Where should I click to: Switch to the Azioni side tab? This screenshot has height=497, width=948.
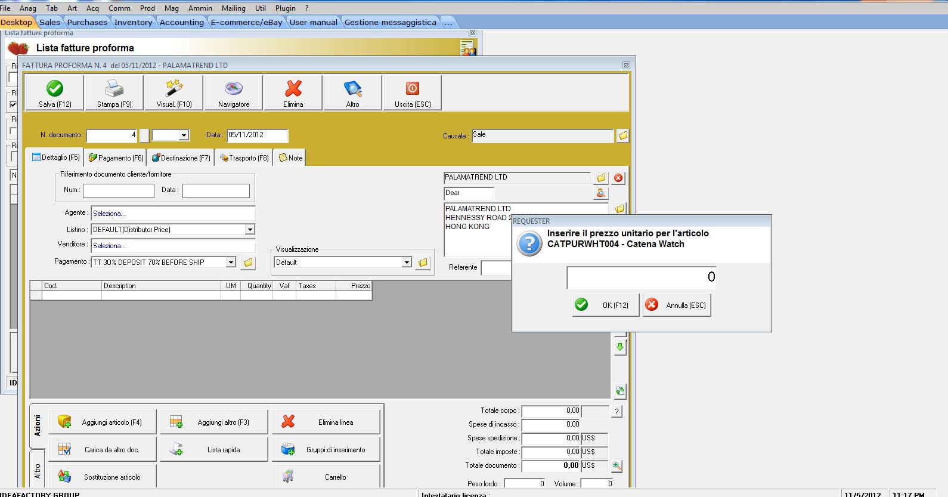click(37, 425)
